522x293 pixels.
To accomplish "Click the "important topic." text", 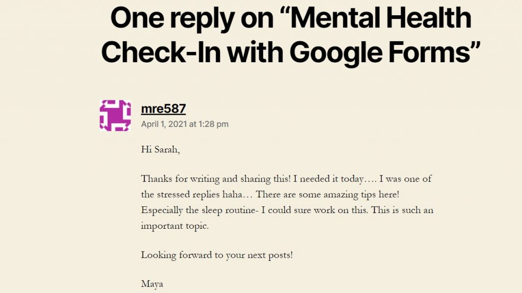I will (x=175, y=226).
